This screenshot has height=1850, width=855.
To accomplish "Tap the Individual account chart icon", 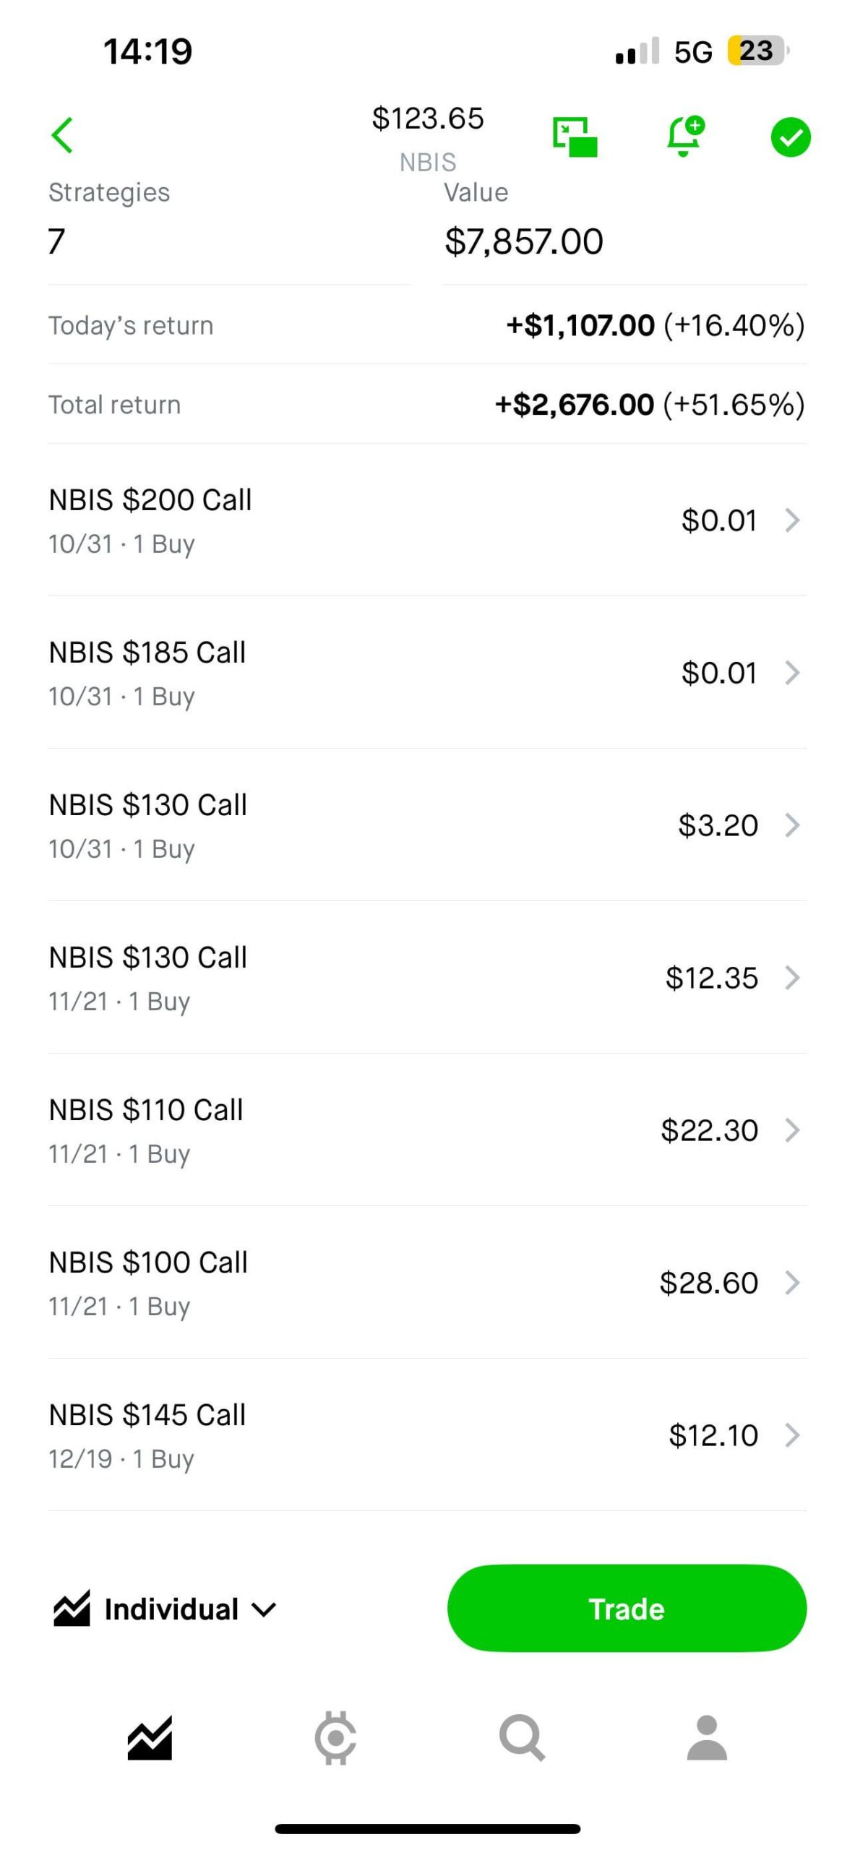I will point(72,1609).
